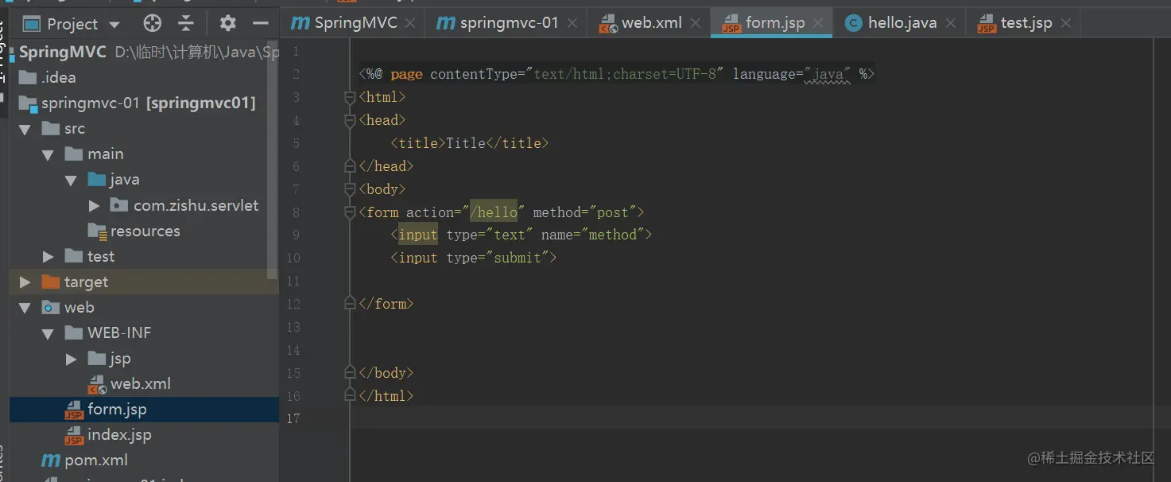
Task: Click the java source folder icon
Action: coord(96,180)
